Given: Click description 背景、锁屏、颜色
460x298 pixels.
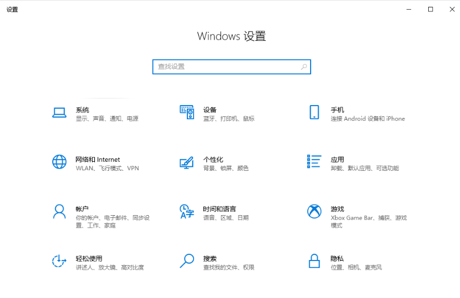Looking at the screenshot, I should (x=226, y=169).
